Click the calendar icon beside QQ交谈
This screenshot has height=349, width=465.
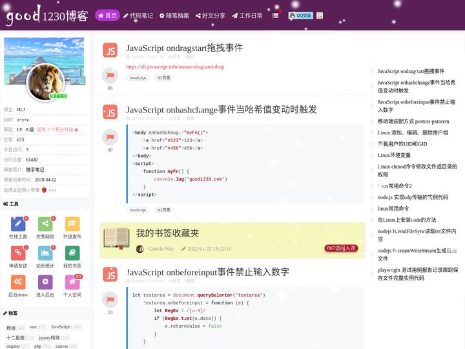pyautogui.click(x=320, y=16)
